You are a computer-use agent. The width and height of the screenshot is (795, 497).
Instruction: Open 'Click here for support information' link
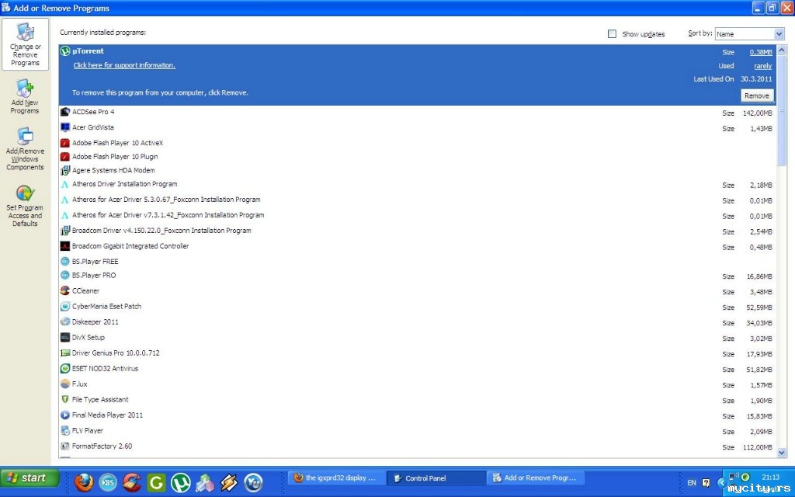point(124,65)
